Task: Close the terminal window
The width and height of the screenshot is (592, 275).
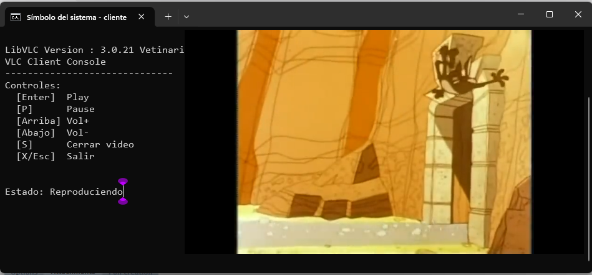Action: [578, 14]
